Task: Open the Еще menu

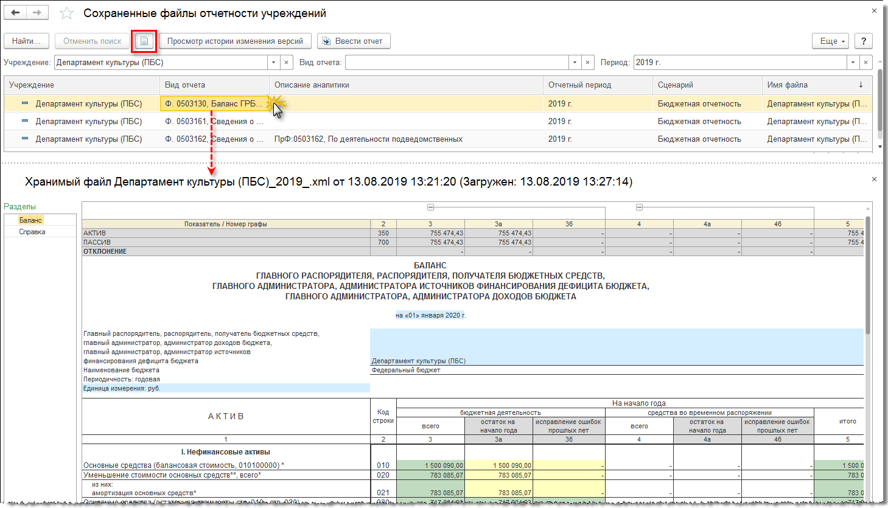Action: point(830,41)
